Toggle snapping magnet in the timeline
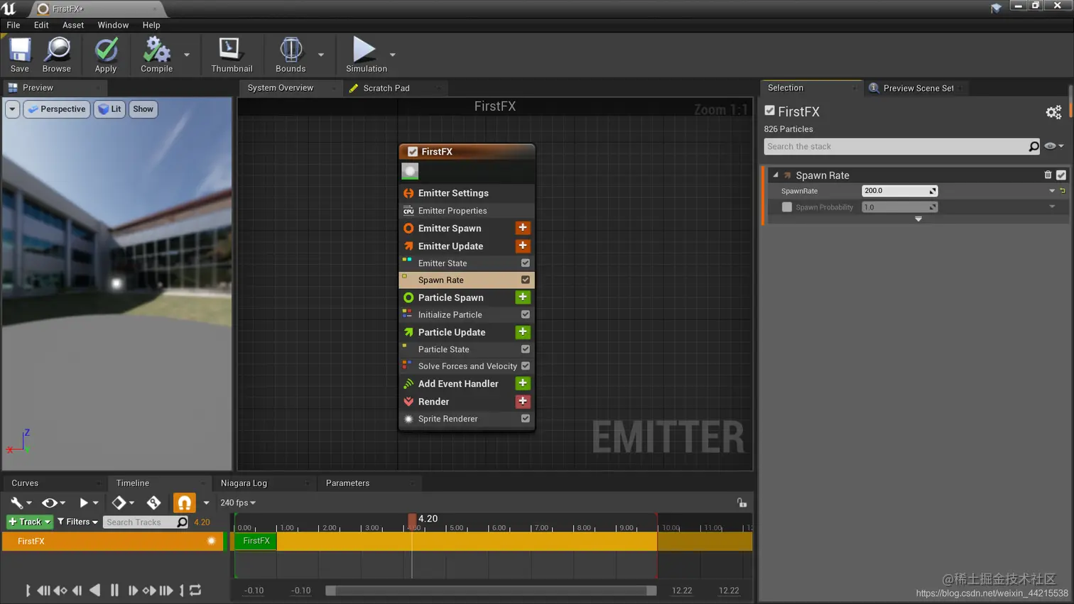 (x=184, y=503)
